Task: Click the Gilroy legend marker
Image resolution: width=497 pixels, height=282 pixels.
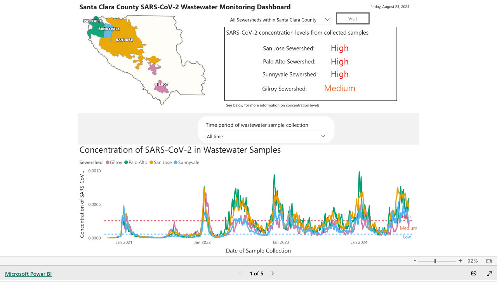Action: (x=107, y=163)
